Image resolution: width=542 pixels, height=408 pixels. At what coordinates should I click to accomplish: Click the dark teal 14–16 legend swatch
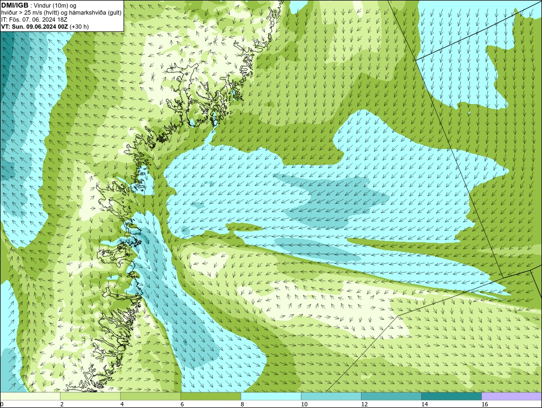point(451,396)
